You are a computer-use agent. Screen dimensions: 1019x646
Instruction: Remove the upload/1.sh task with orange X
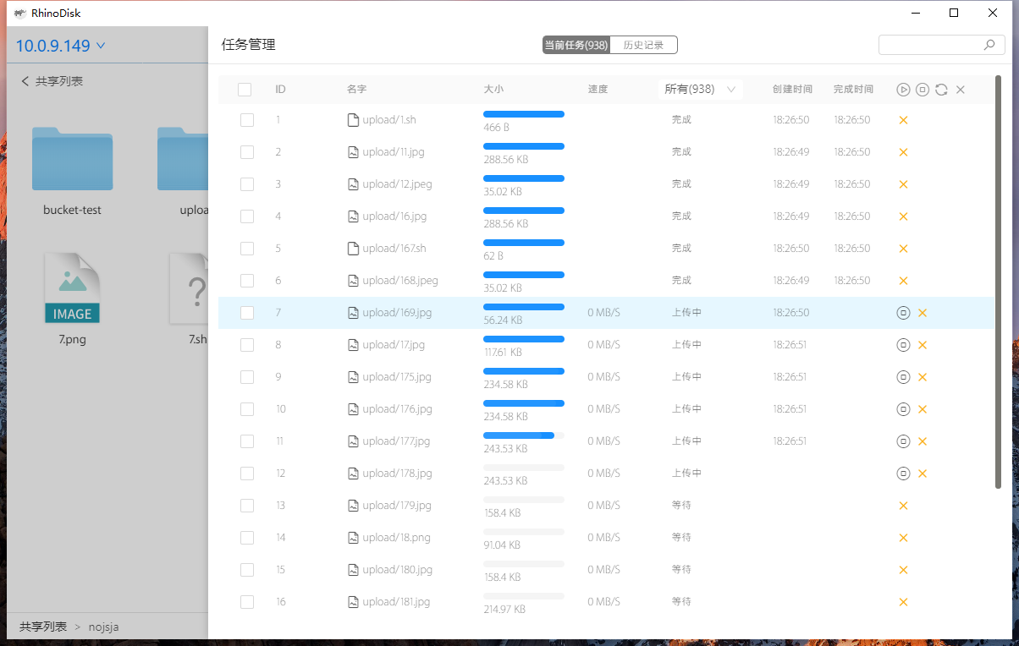(903, 120)
